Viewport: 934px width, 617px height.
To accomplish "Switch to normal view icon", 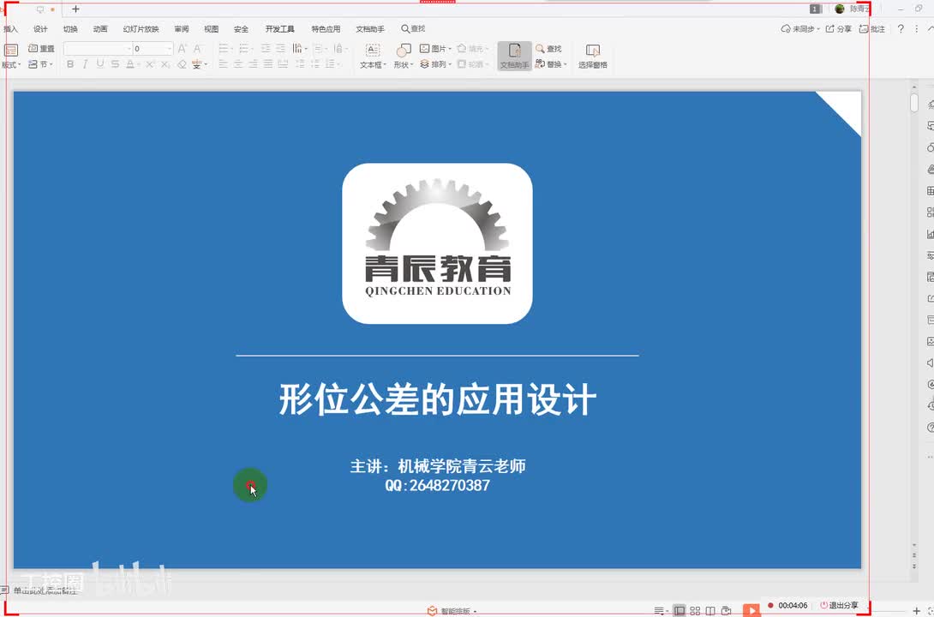I will click(x=679, y=610).
